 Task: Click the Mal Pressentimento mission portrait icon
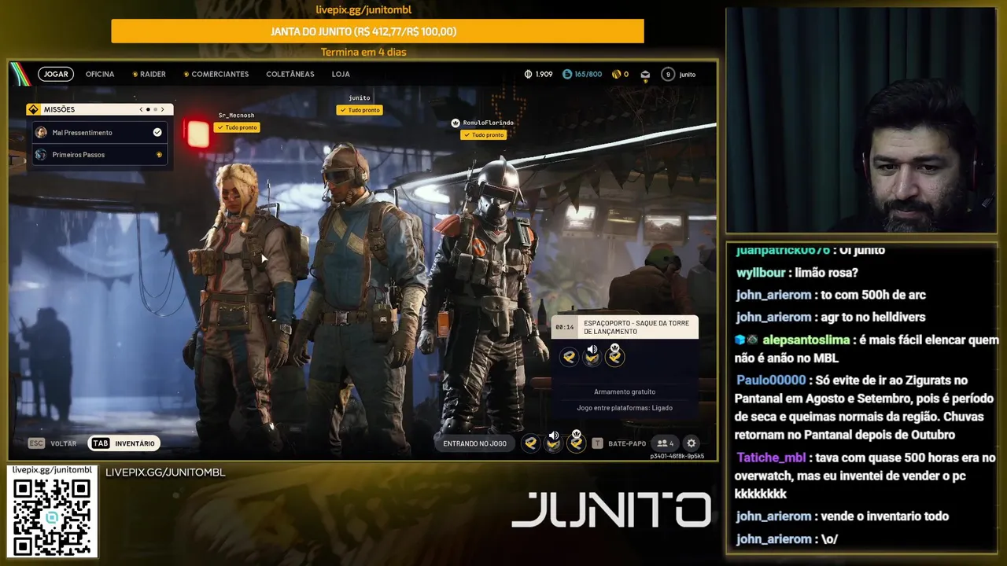(41, 132)
